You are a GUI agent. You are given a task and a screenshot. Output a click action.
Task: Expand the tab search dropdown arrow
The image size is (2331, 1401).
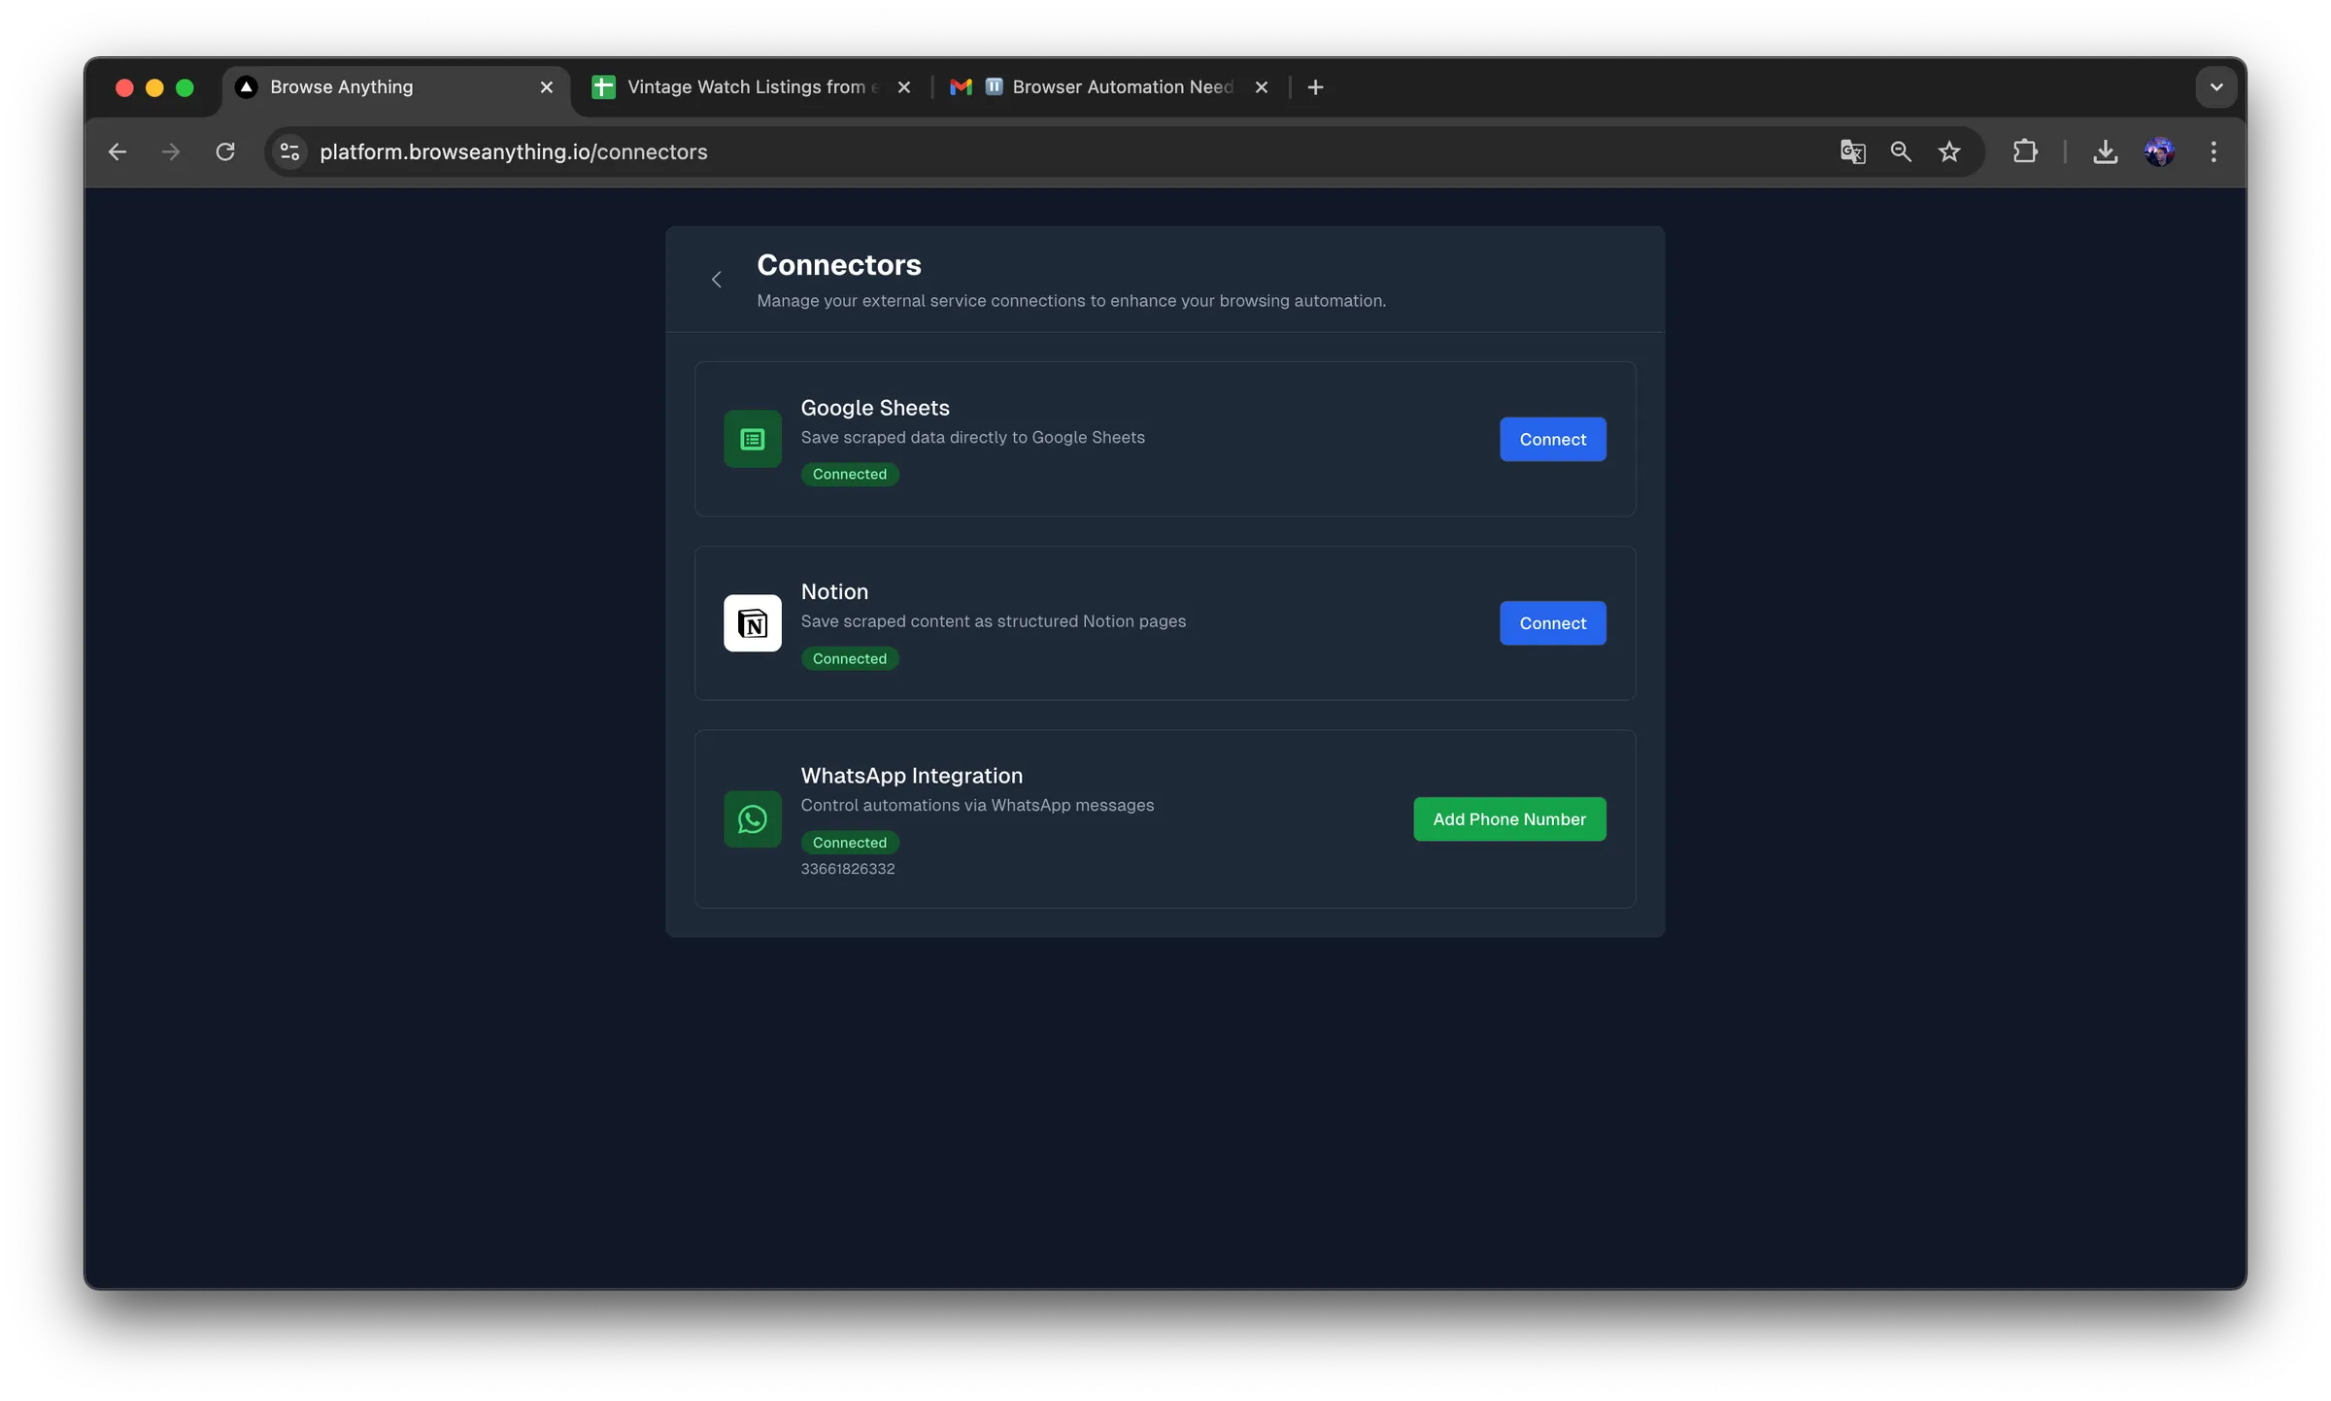[2215, 87]
